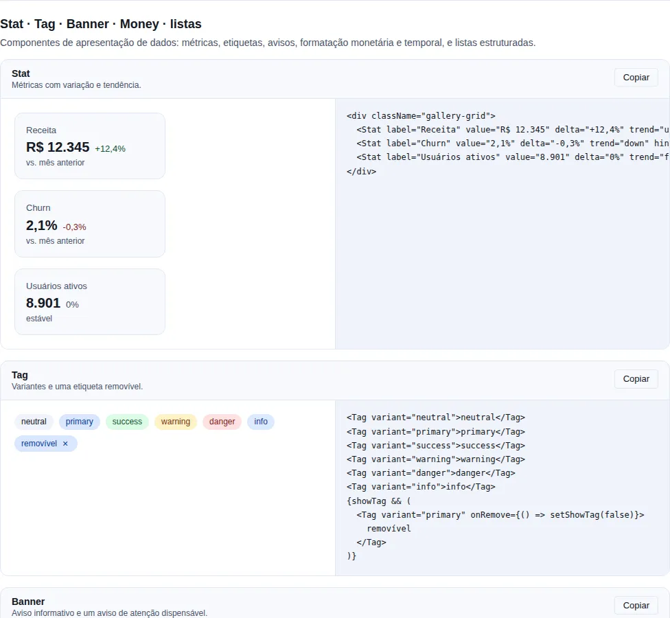Viewport: 670px width, 618px height.
Task: Open the Churn stat card
Action: tap(90, 224)
